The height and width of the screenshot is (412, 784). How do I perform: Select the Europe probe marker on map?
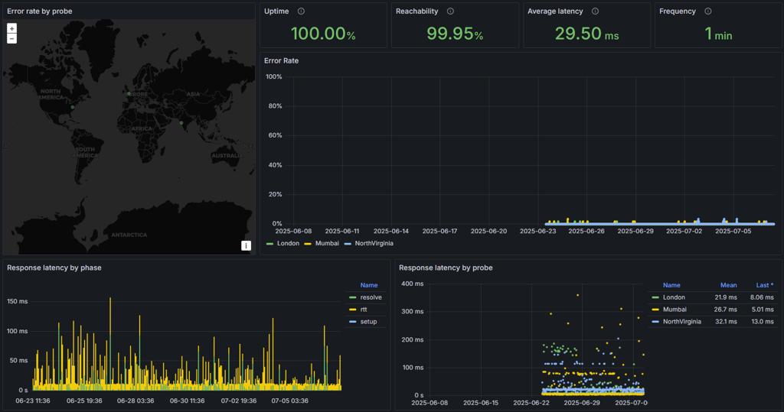(129, 93)
